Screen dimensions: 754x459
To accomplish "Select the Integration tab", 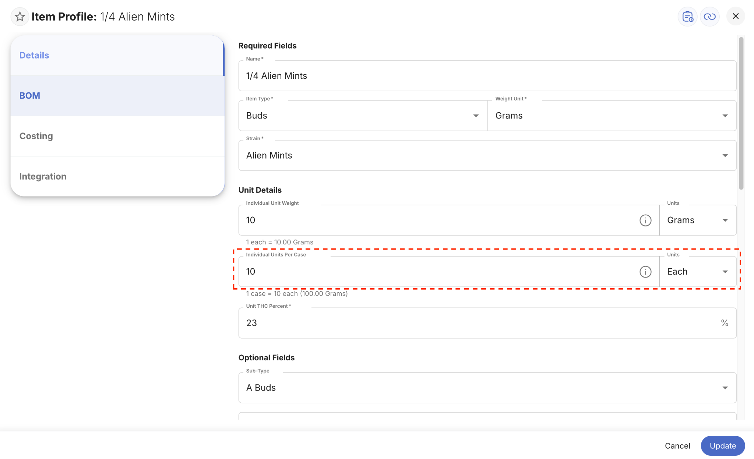I will (x=117, y=176).
